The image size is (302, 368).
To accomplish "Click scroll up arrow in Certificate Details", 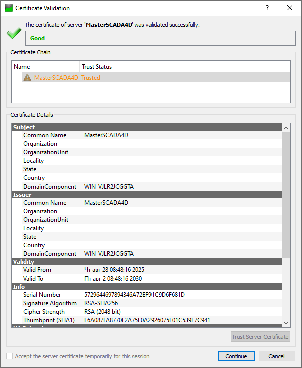I will tap(286, 128).
